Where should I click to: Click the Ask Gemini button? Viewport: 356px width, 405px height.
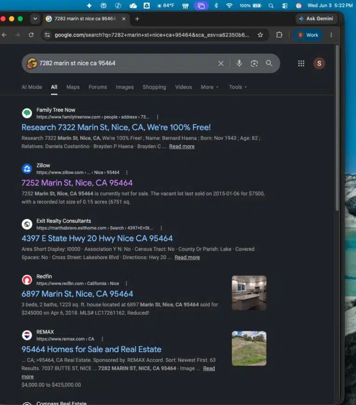(x=316, y=19)
